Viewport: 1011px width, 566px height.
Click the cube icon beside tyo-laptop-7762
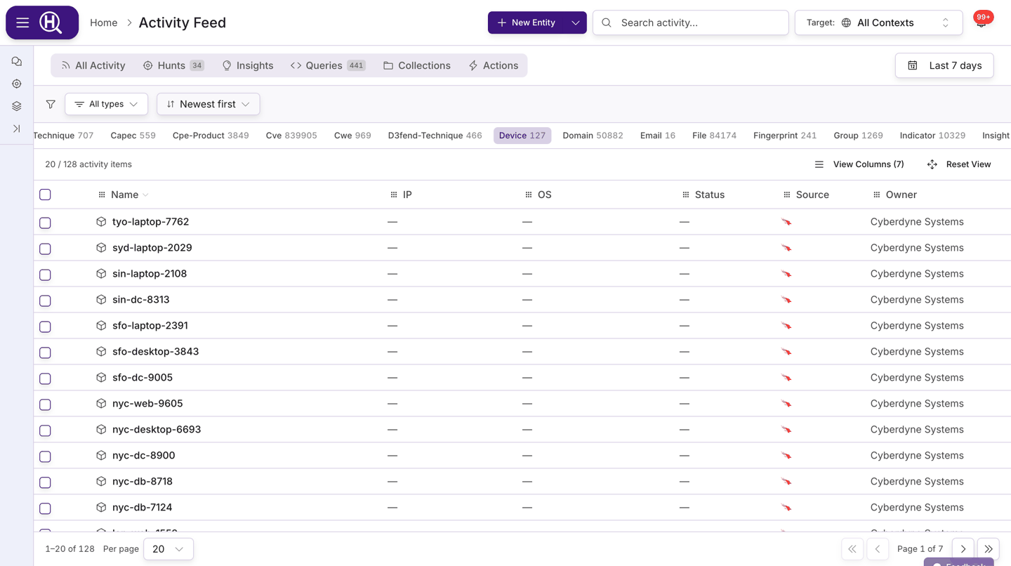[x=101, y=222]
